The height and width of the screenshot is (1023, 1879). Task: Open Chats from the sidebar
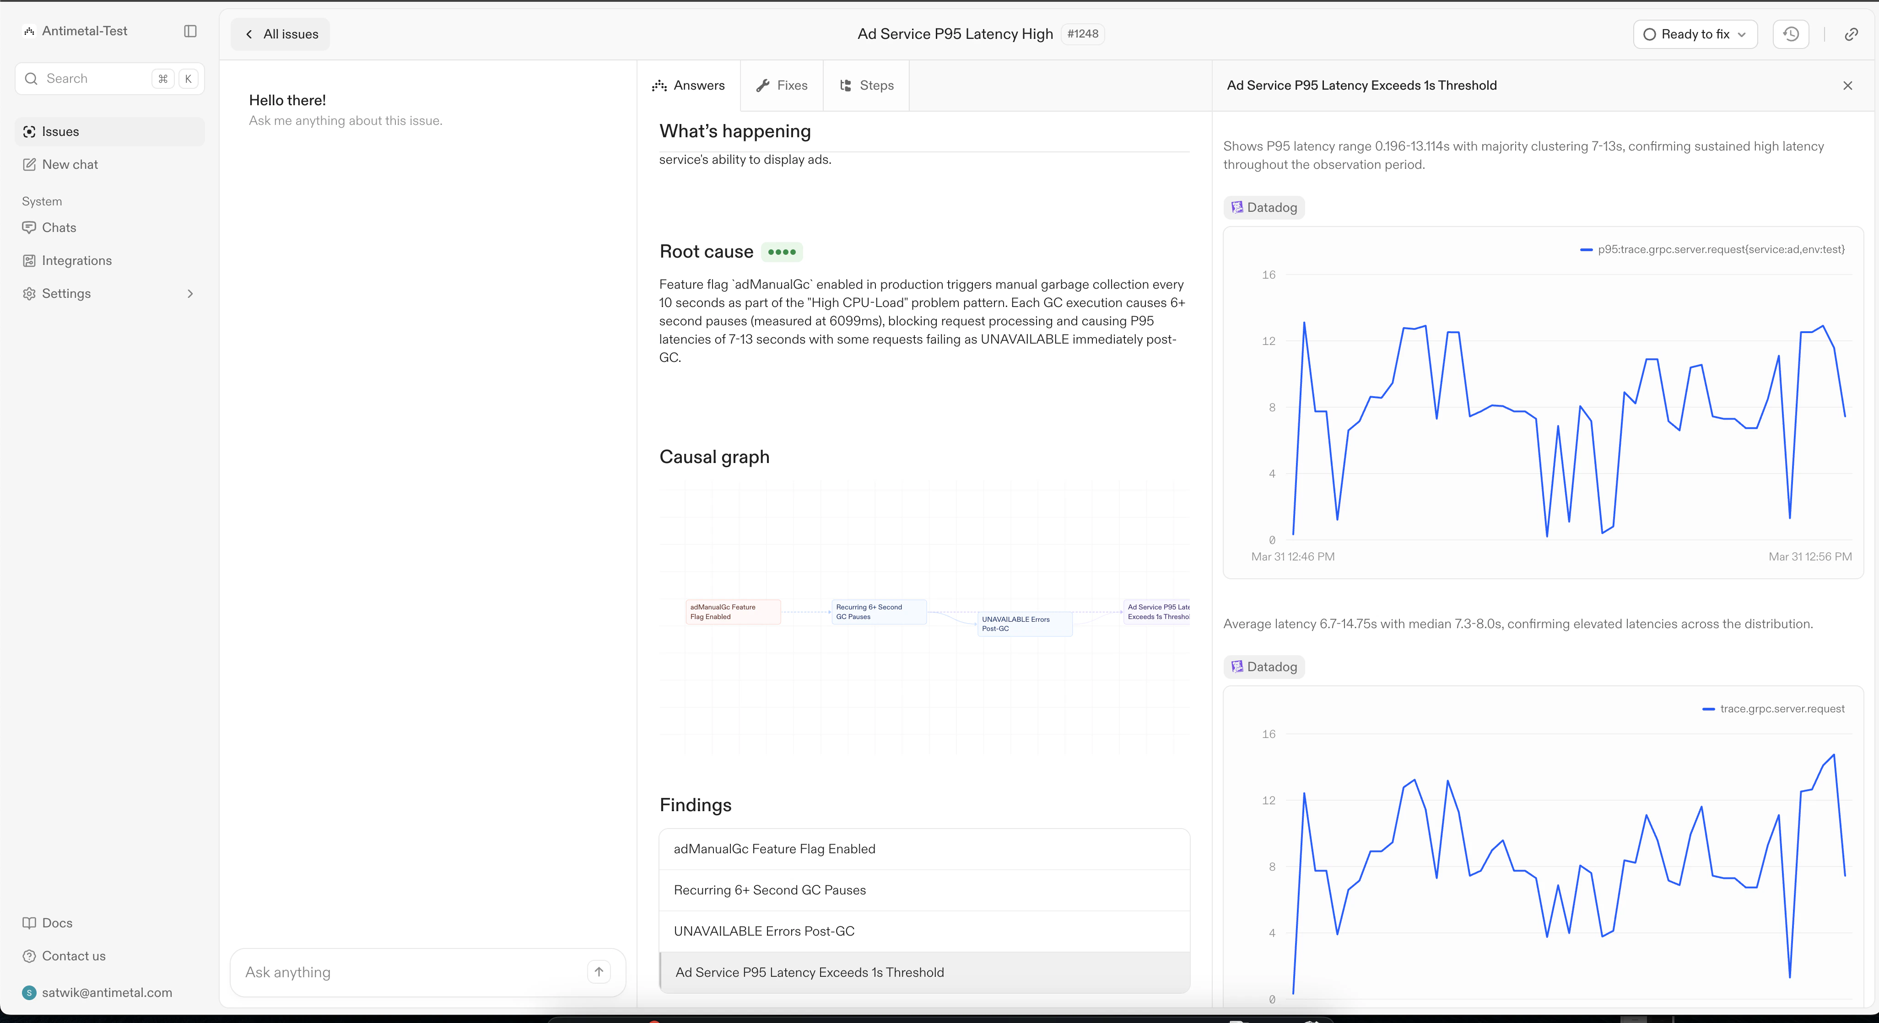click(59, 227)
